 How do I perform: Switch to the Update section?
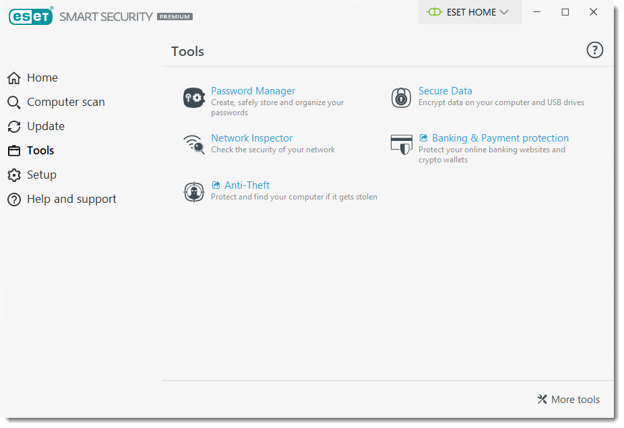pyautogui.click(x=46, y=126)
